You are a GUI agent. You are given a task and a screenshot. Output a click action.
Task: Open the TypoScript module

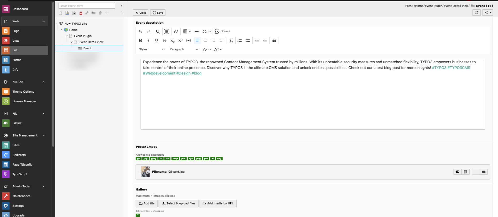20,174
